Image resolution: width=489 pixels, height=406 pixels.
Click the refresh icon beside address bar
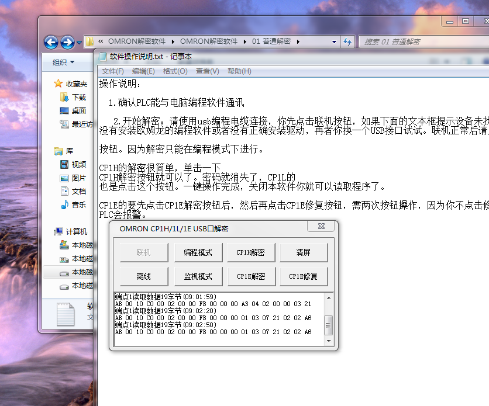tap(348, 42)
